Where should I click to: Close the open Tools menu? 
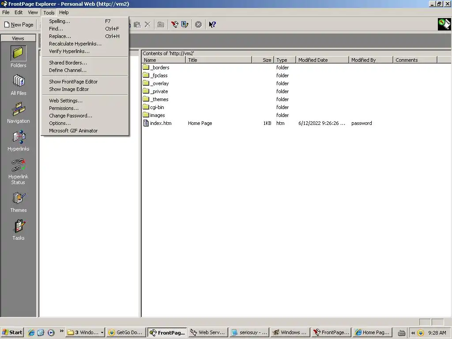click(49, 13)
